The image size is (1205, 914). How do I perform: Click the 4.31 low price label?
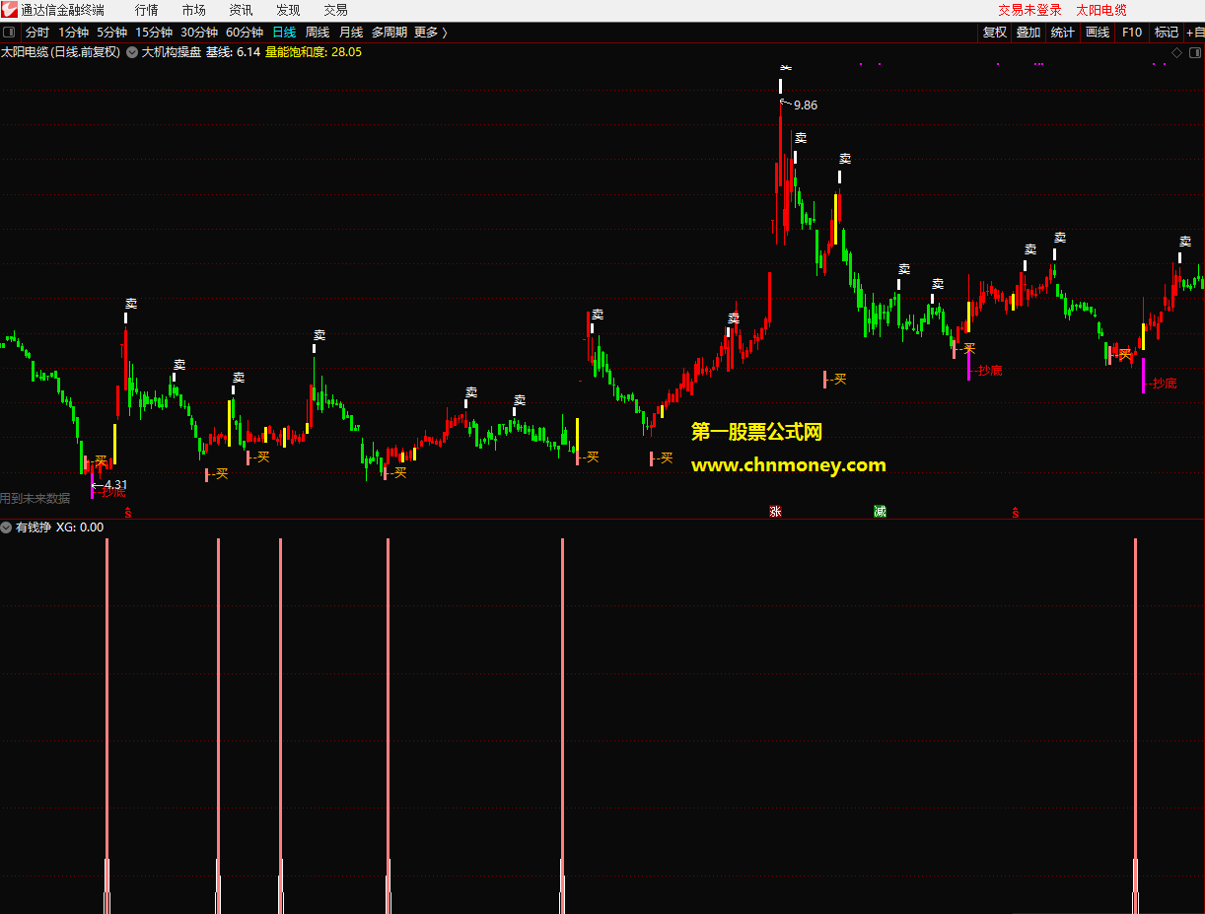point(114,485)
